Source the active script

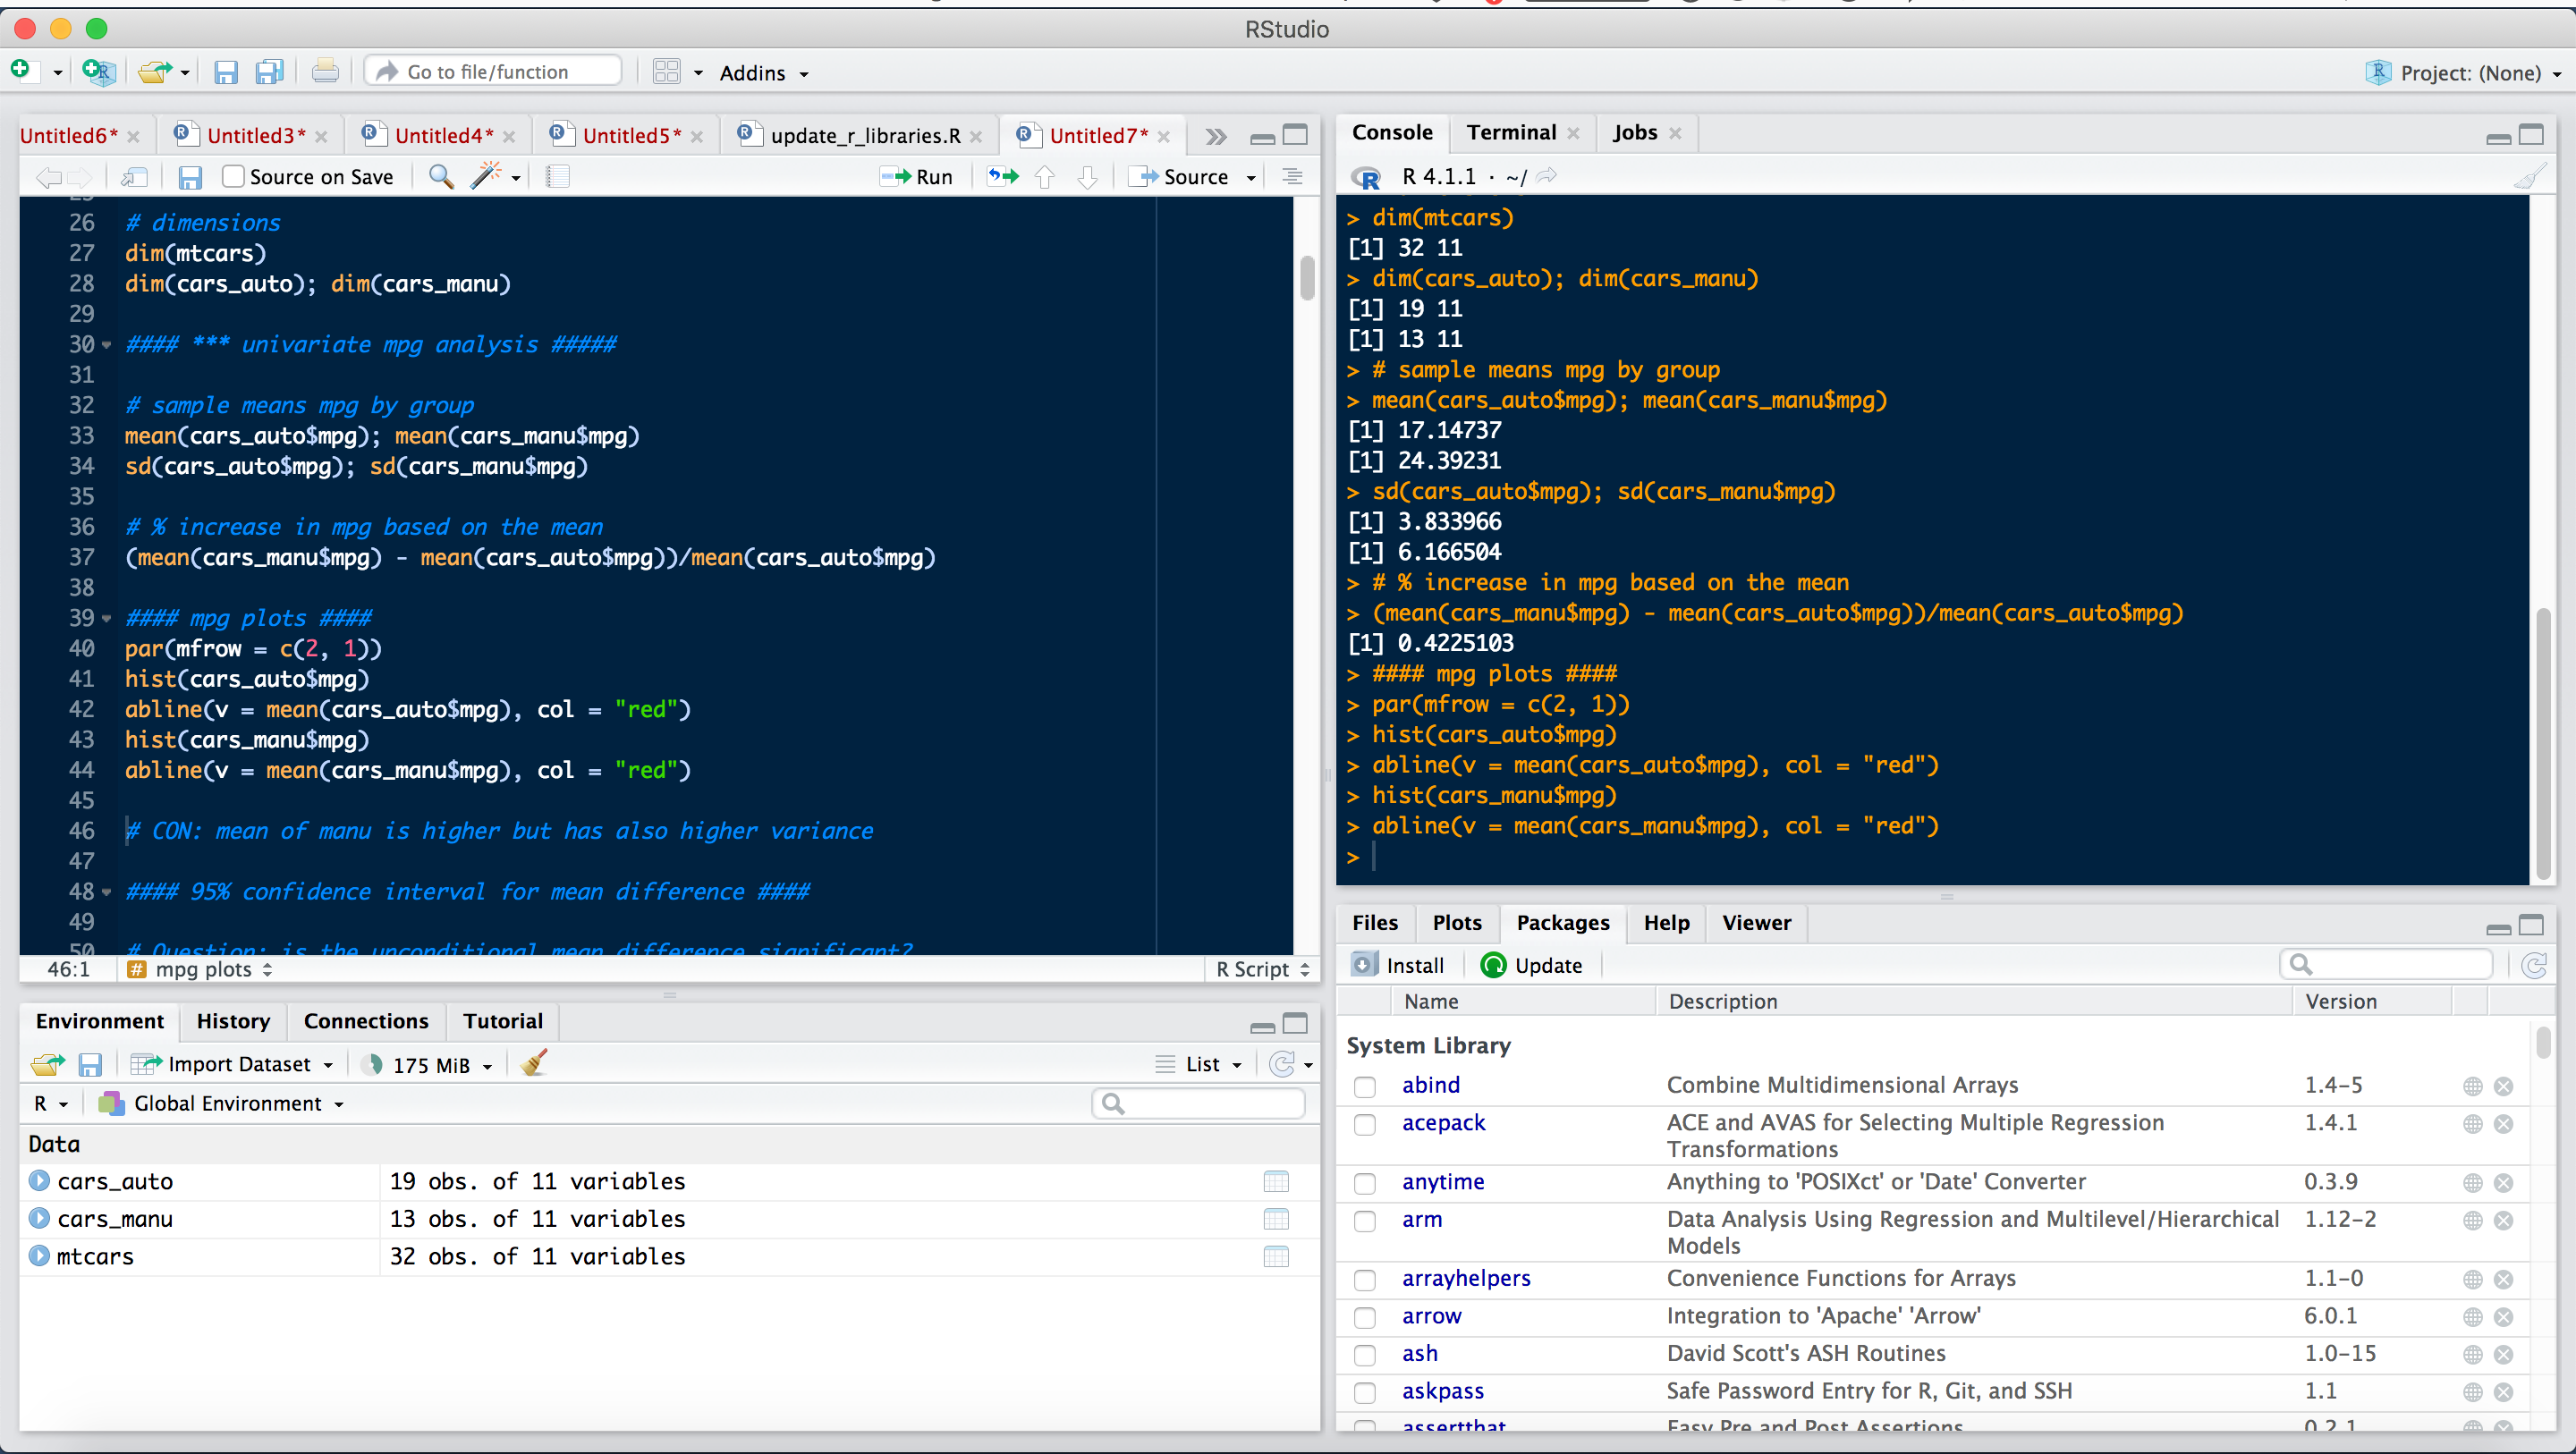pos(1190,176)
